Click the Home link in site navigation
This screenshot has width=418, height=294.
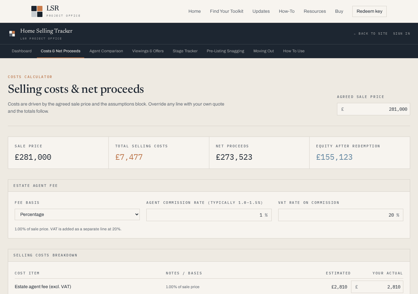(195, 11)
